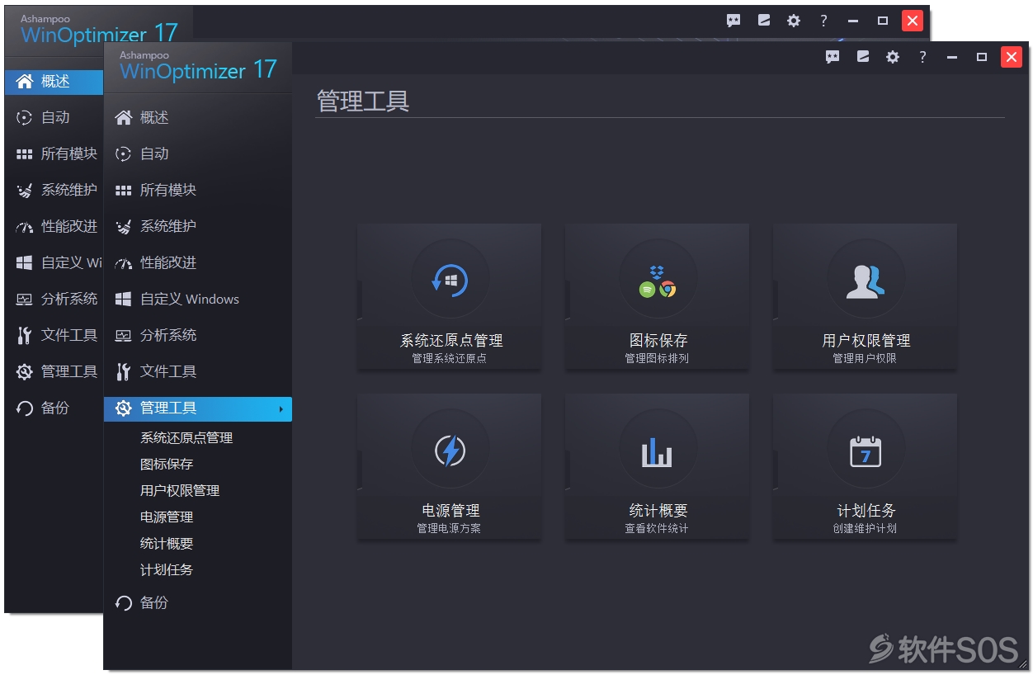Open the 图标保存 submenu entry
The height and width of the screenshot is (675, 1033).
coord(167,465)
